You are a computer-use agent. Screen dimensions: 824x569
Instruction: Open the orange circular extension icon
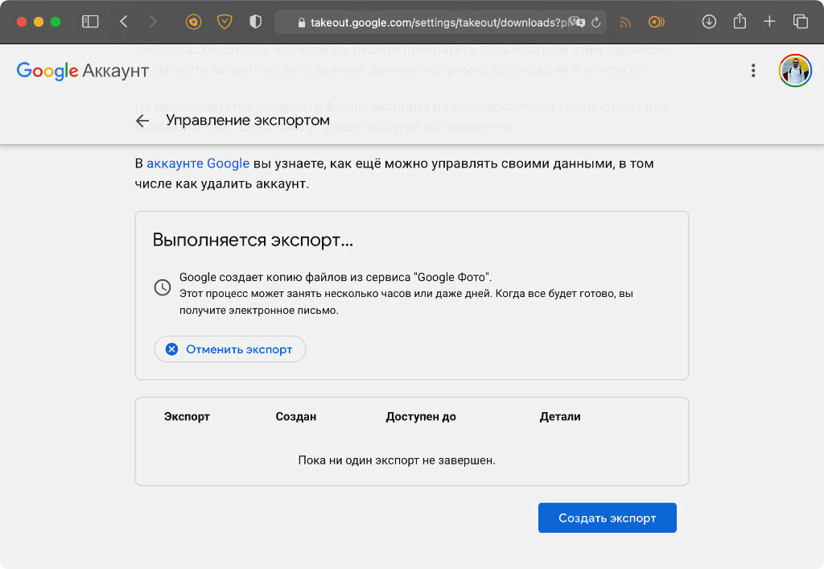(193, 22)
